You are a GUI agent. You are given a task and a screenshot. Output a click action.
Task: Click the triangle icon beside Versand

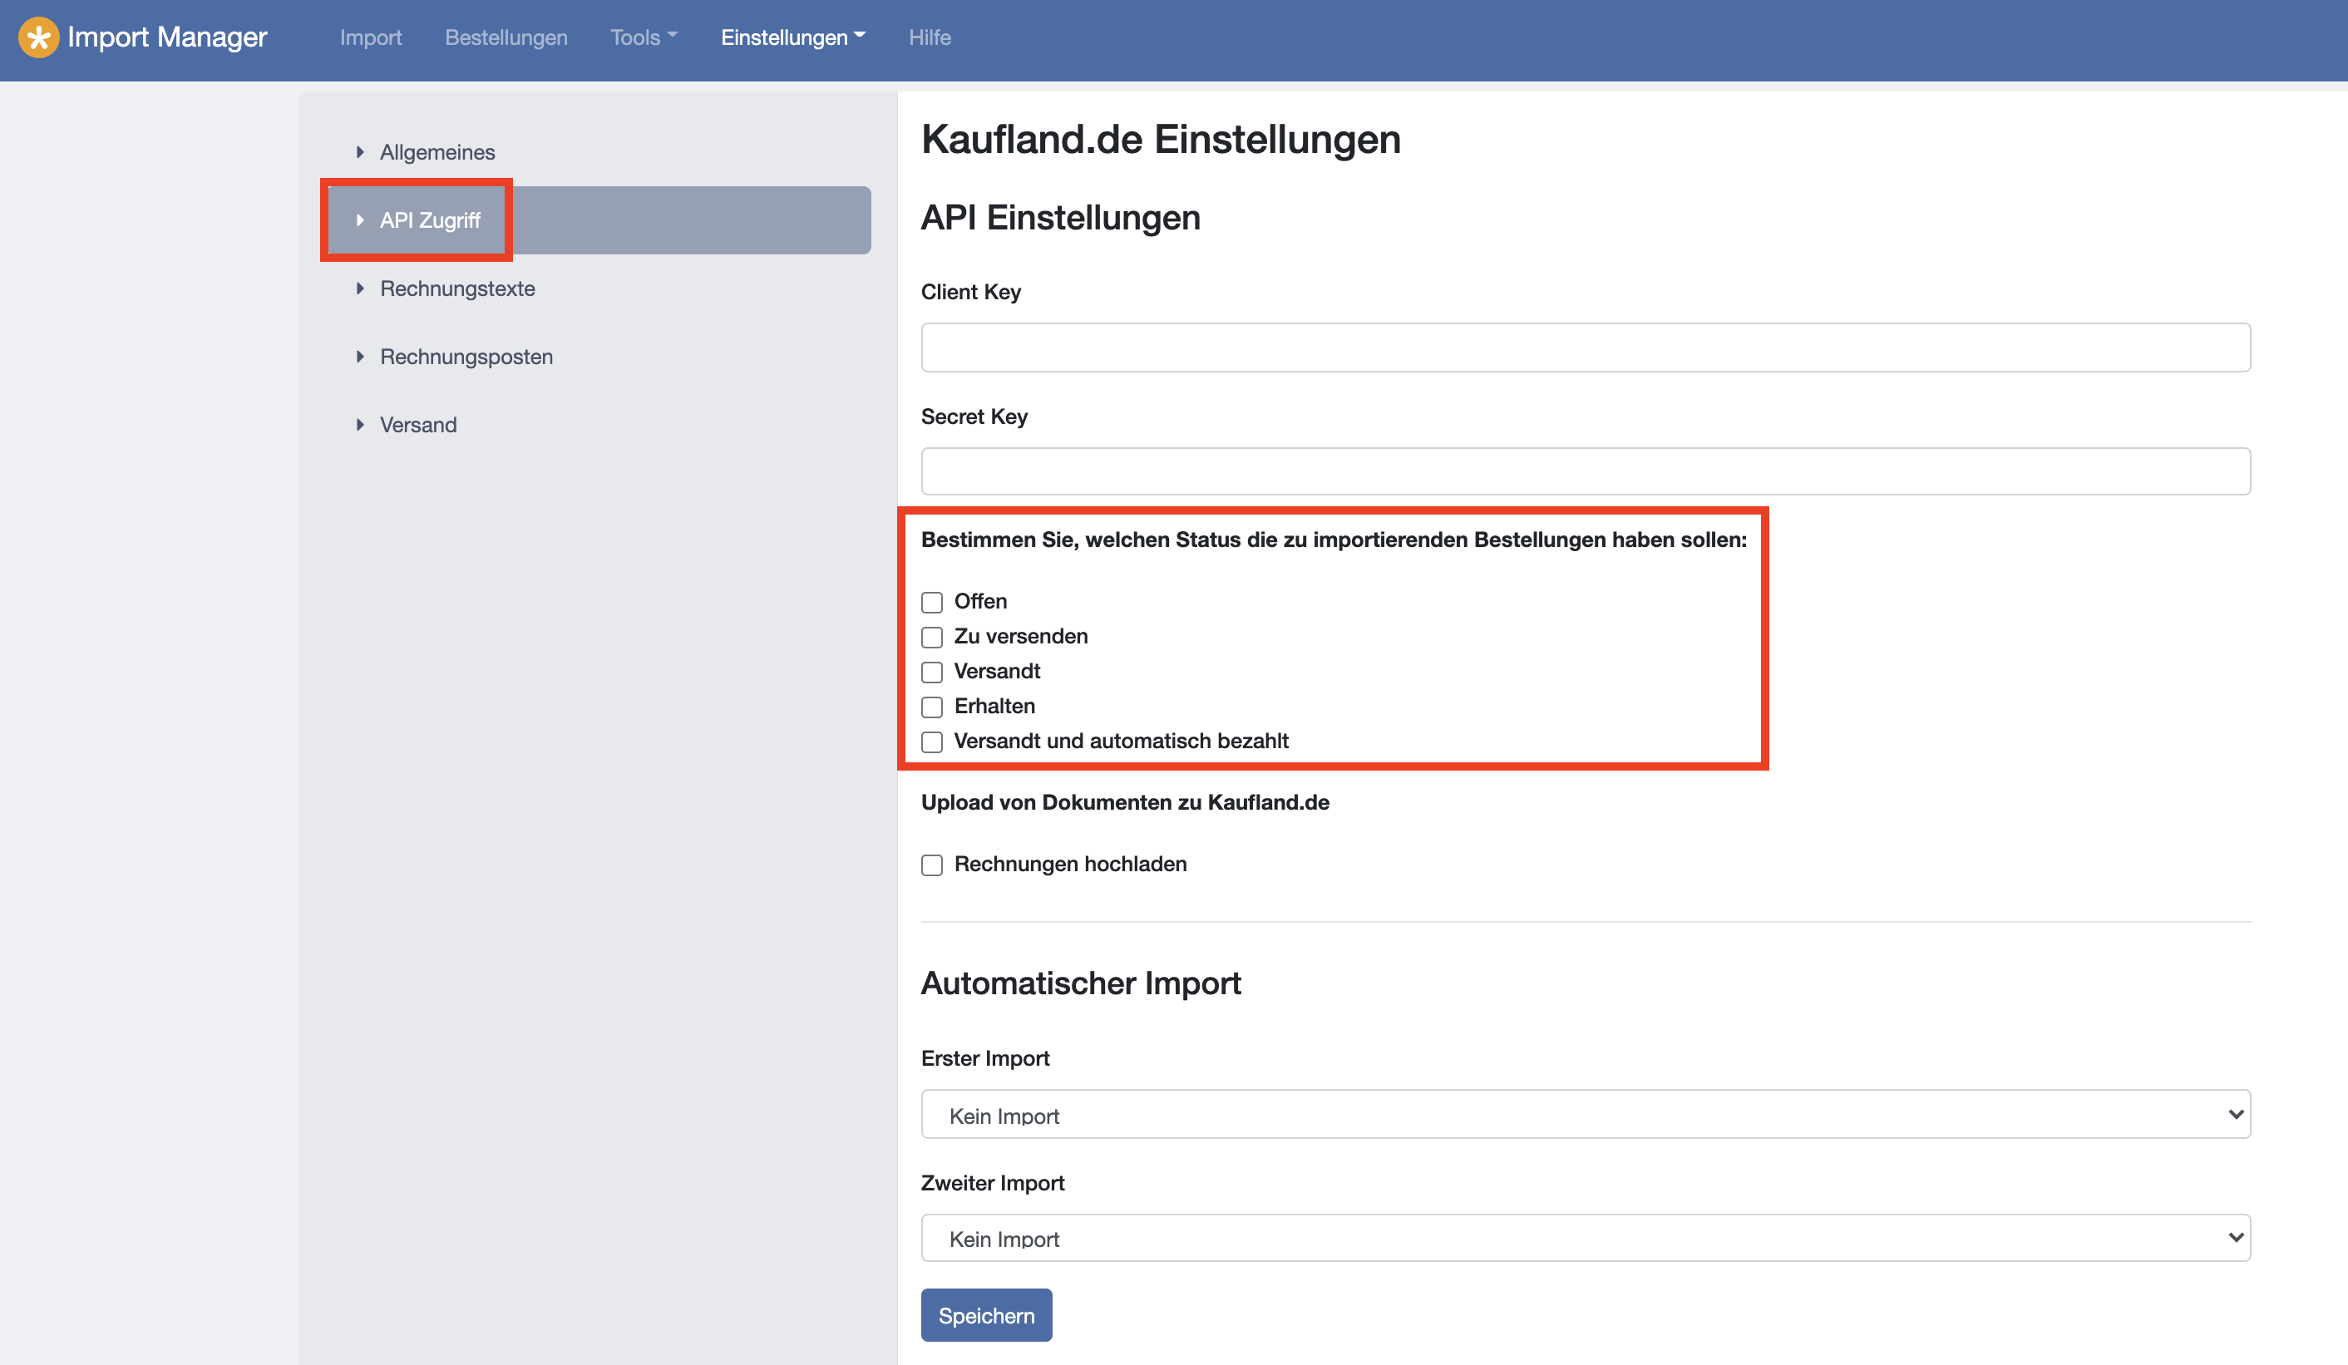[360, 425]
